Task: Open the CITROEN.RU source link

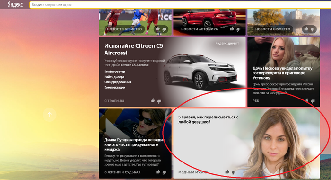Action: (114, 101)
